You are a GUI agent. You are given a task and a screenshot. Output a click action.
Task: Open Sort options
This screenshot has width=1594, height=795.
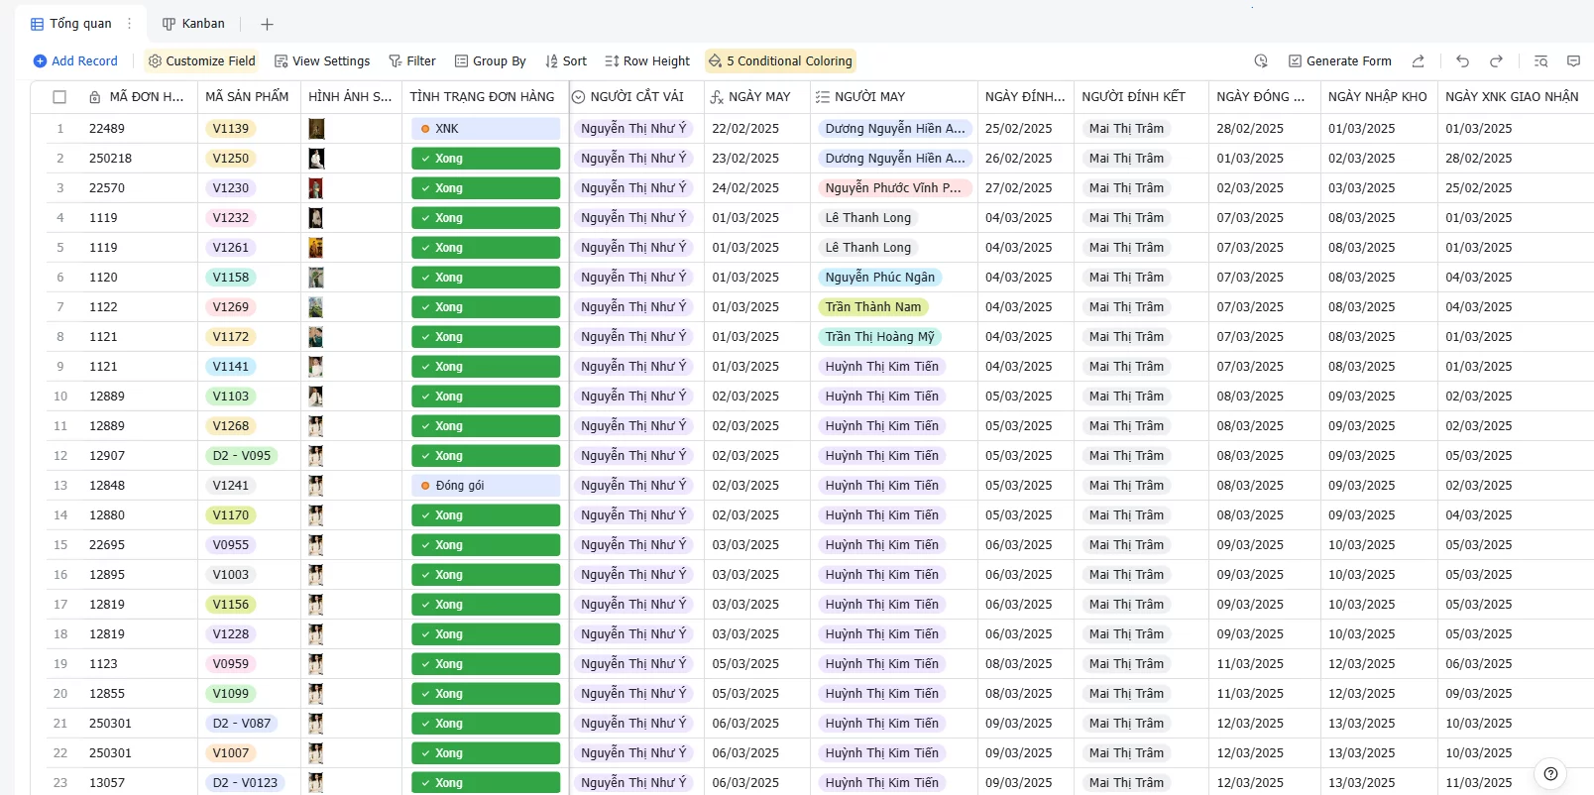click(x=565, y=61)
